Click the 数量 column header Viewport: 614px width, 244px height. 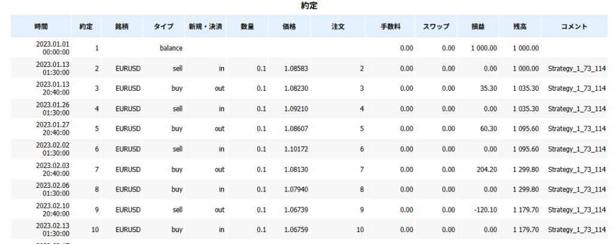pyautogui.click(x=246, y=27)
